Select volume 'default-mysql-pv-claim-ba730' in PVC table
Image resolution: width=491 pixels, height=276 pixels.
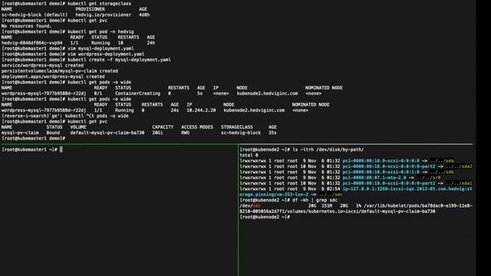click(107, 133)
